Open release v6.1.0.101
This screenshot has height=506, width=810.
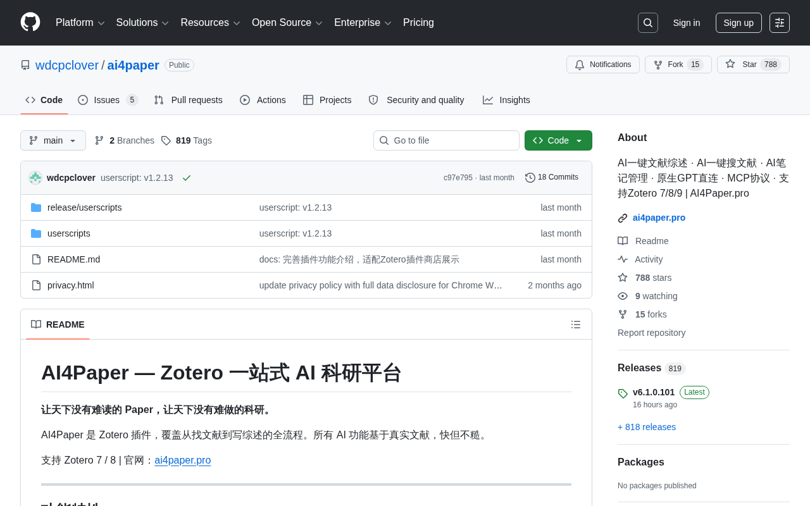click(x=654, y=392)
